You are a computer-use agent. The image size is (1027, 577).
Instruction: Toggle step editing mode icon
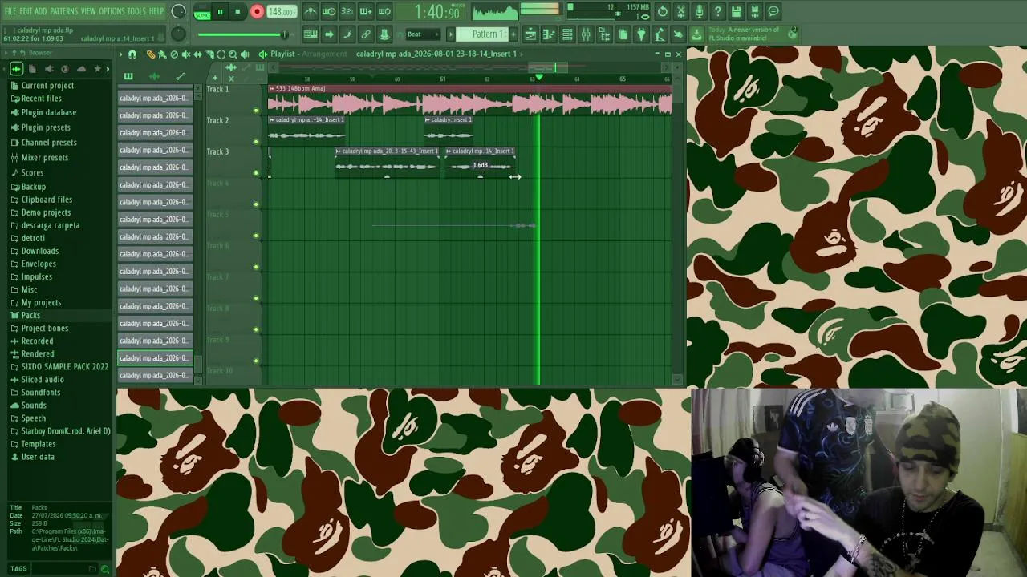pyautogui.click(x=347, y=34)
